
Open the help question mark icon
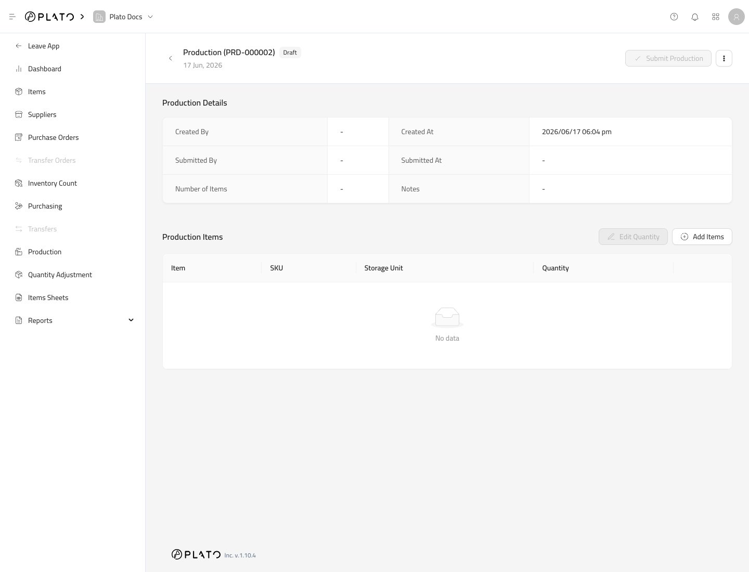pyautogui.click(x=674, y=17)
